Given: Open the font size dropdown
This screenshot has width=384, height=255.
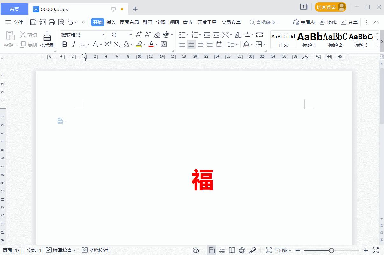Looking at the screenshot, I should 131,35.
